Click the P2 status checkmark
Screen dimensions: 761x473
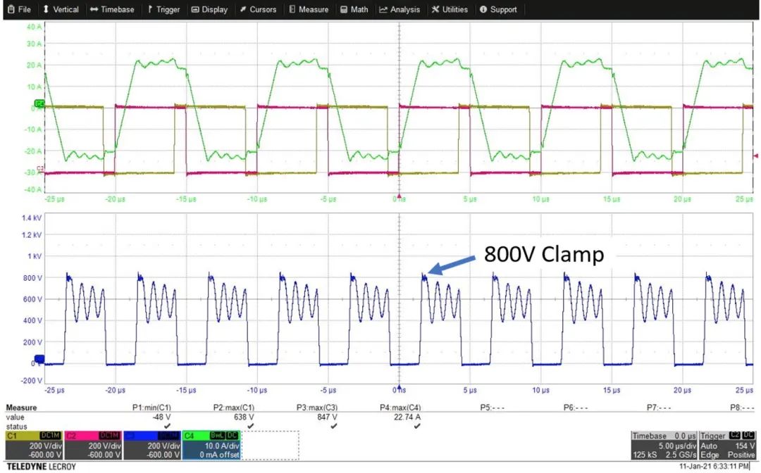pyautogui.click(x=250, y=426)
